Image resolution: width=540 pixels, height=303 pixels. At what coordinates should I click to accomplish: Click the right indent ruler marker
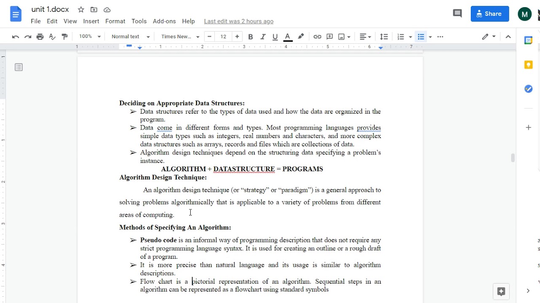point(381,48)
